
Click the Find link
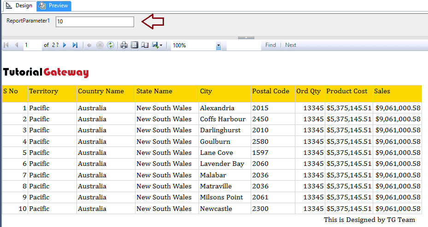pyautogui.click(x=270, y=45)
